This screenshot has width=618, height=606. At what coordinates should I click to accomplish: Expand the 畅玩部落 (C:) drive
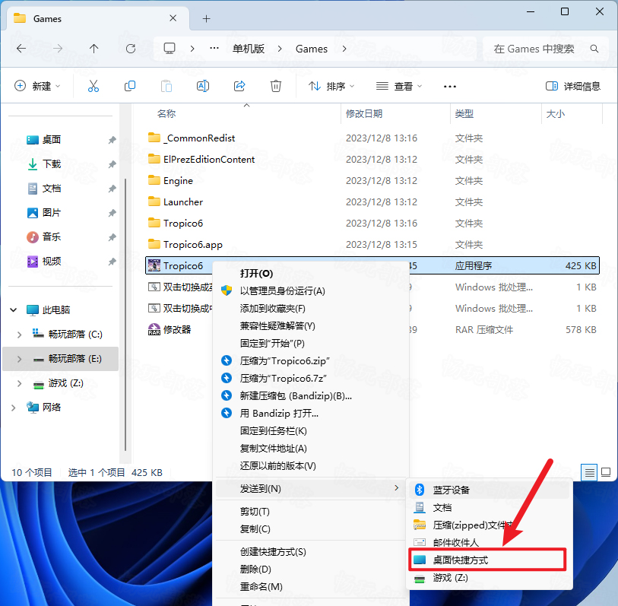pos(19,335)
